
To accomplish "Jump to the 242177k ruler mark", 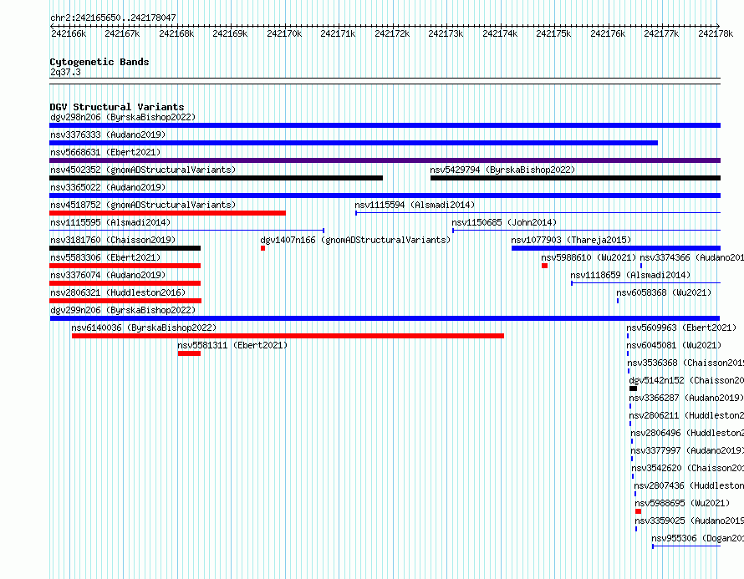I will 661,33.
